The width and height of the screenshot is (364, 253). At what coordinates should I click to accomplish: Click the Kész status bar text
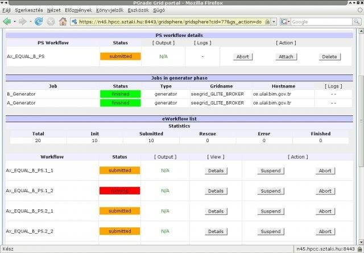tap(8, 249)
